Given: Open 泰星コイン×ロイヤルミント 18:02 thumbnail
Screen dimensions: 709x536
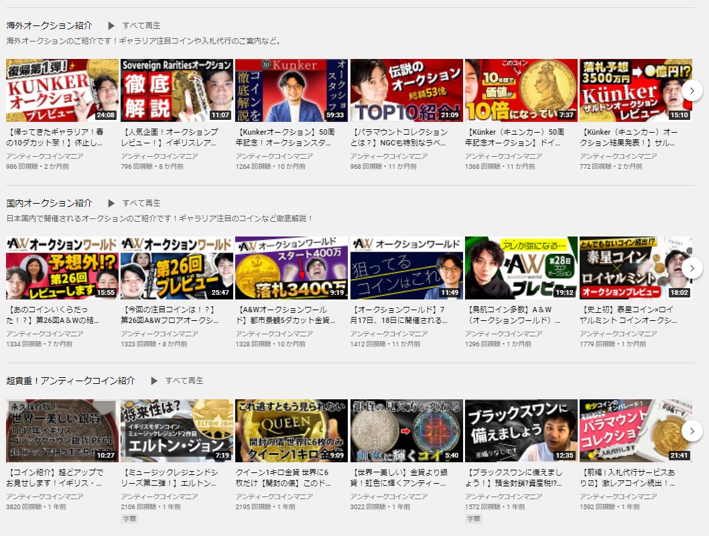Looking at the screenshot, I should pyautogui.click(x=636, y=268).
